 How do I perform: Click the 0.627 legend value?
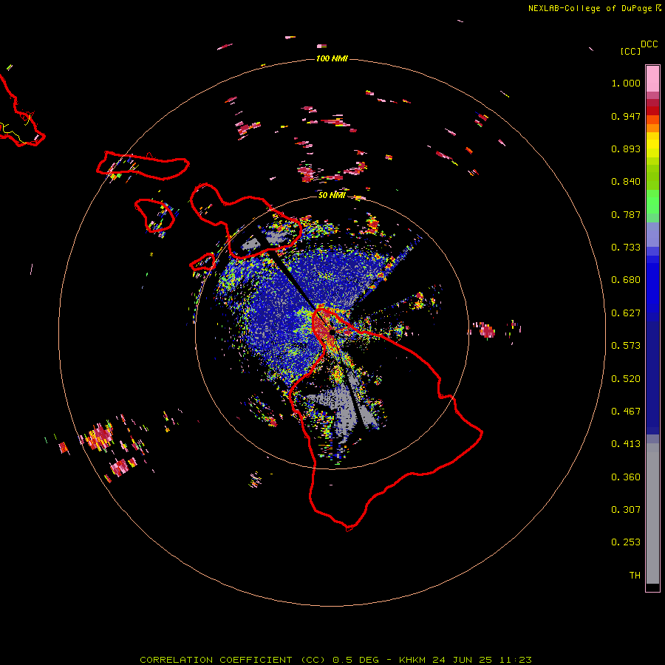coord(626,313)
